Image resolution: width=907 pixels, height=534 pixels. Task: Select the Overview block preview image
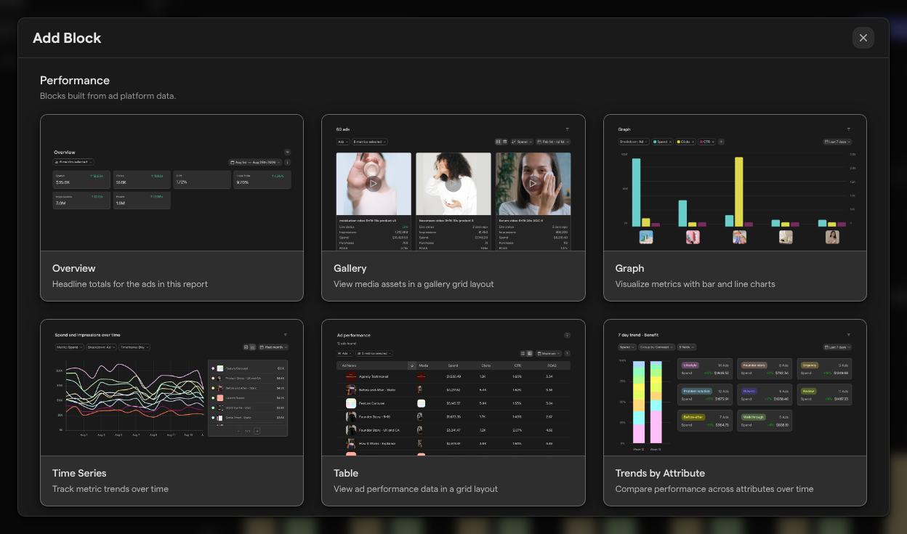click(172, 183)
